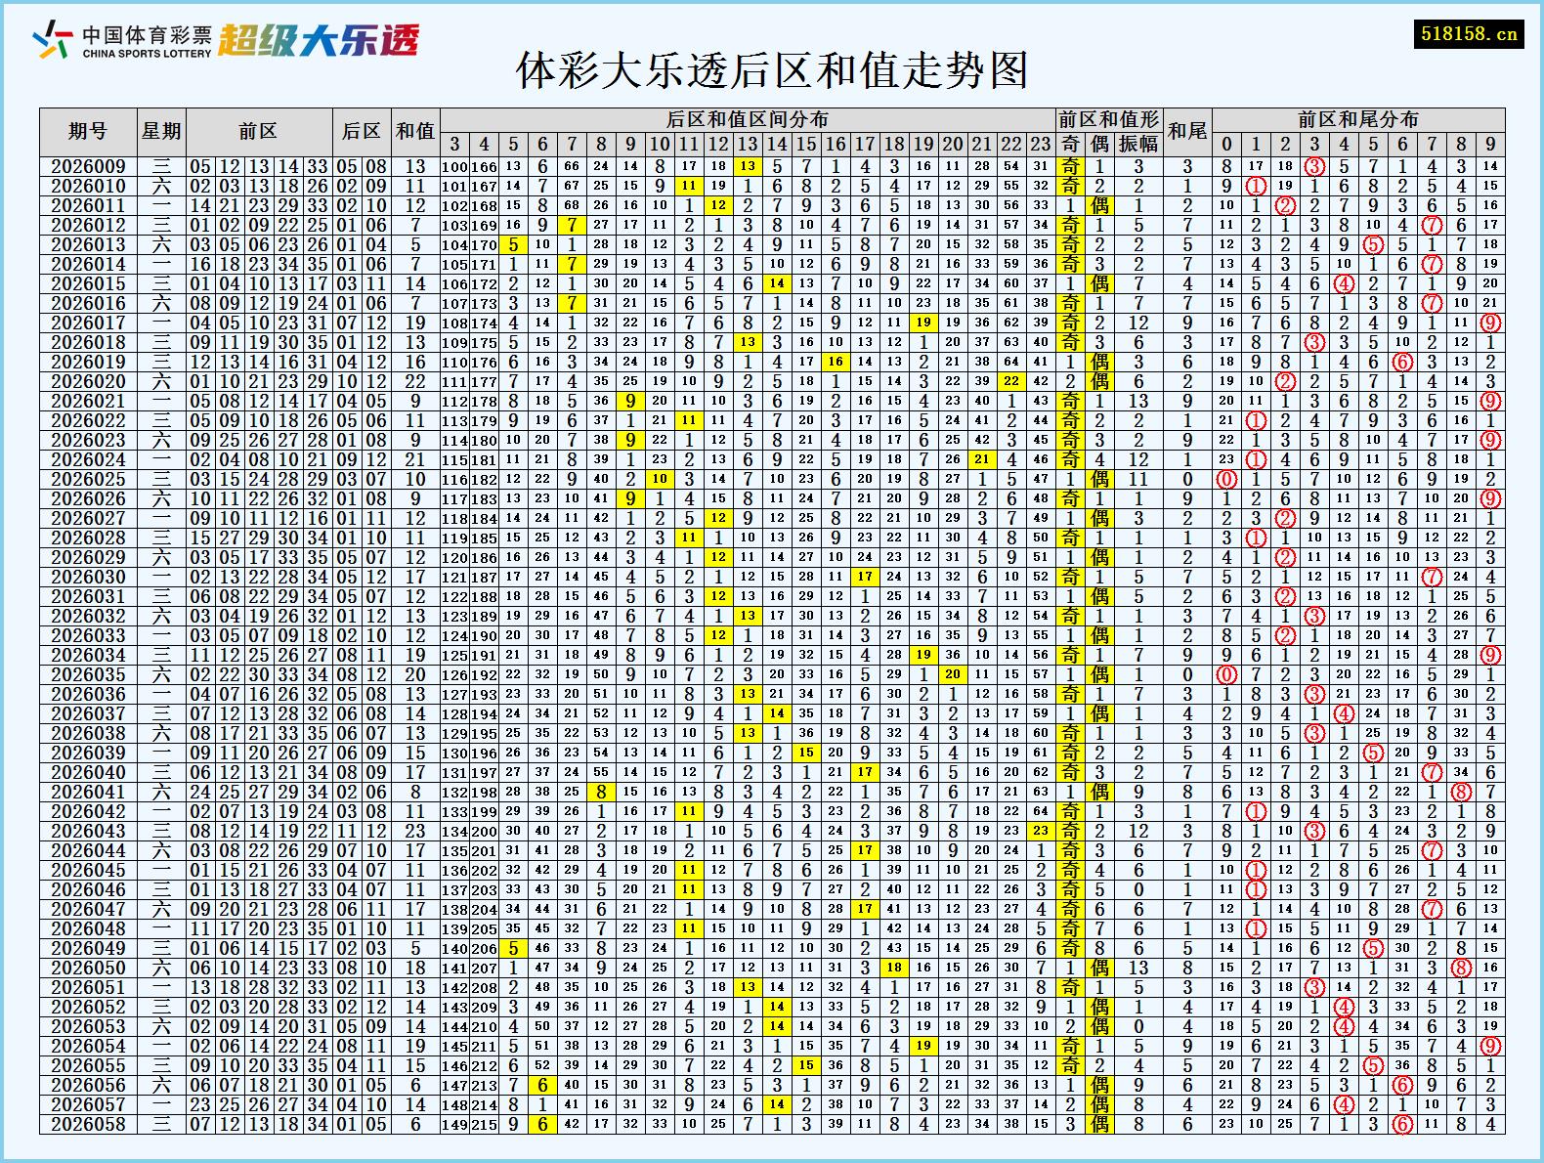The width and height of the screenshot is (1544, 1163).
Task: Click the yellow highlighted 23 in row 2026043
Action: [1041, 831]
